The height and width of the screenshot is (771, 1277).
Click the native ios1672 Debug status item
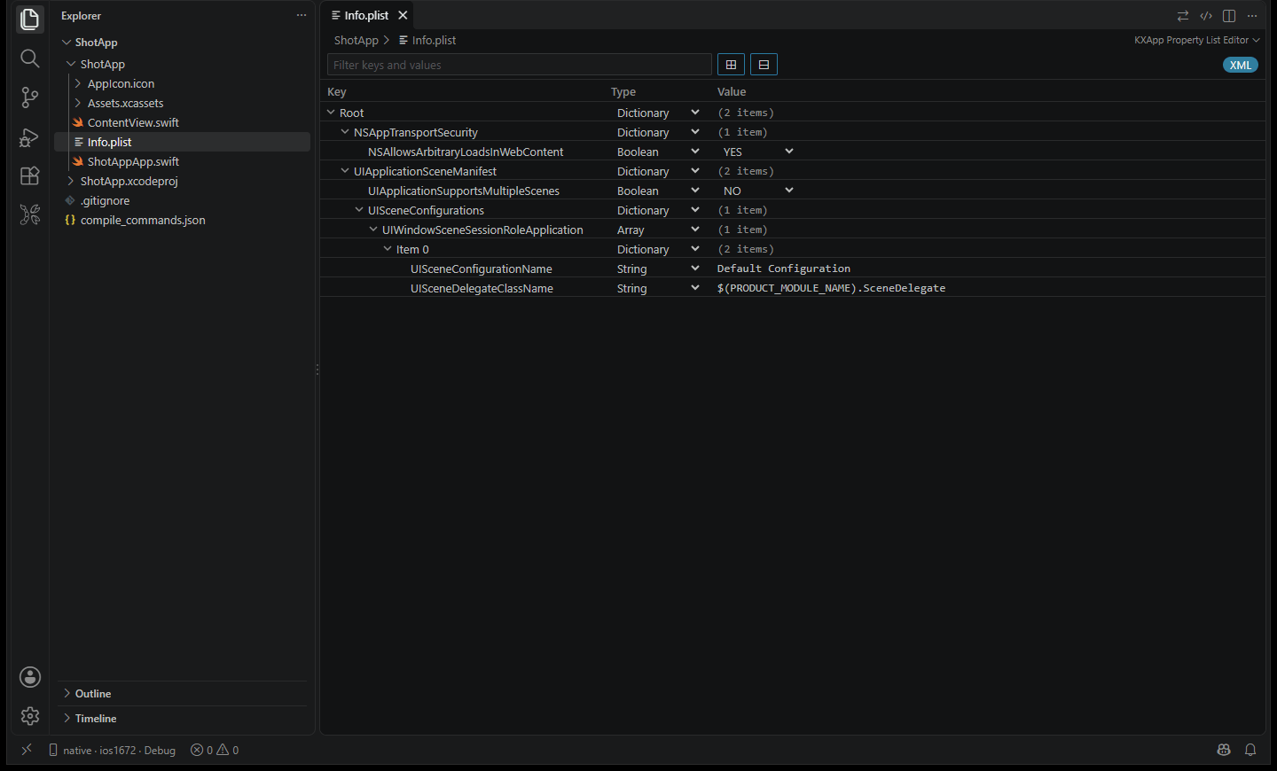[113, 750]
